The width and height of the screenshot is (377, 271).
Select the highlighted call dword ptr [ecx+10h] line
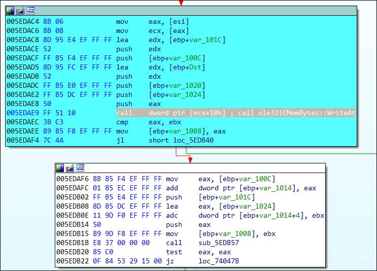pos(236,113)
